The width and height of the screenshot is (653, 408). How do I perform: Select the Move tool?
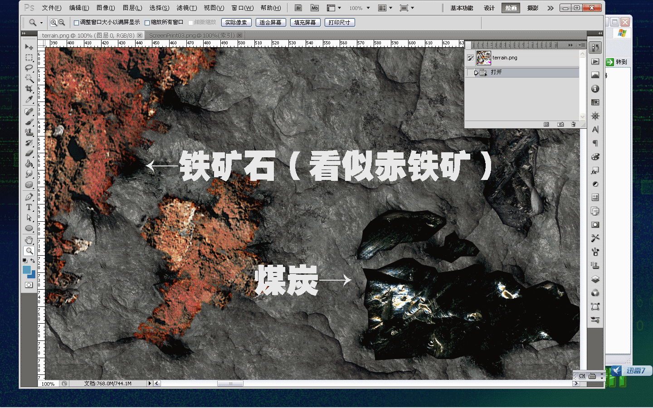pyautogui.click(x=29, y=47)
